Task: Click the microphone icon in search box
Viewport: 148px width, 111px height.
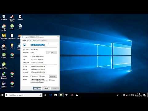Action: [40, 95]
